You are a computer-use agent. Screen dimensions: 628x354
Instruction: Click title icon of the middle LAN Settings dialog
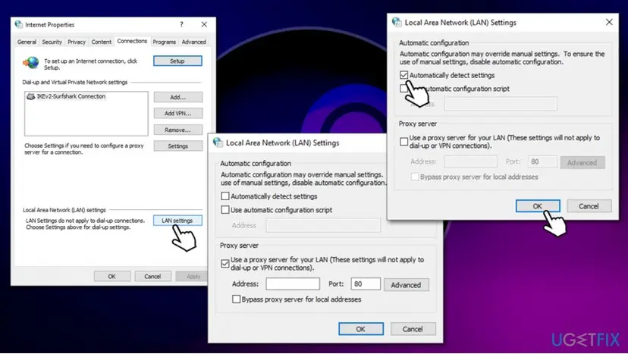(x=218, y=143)
